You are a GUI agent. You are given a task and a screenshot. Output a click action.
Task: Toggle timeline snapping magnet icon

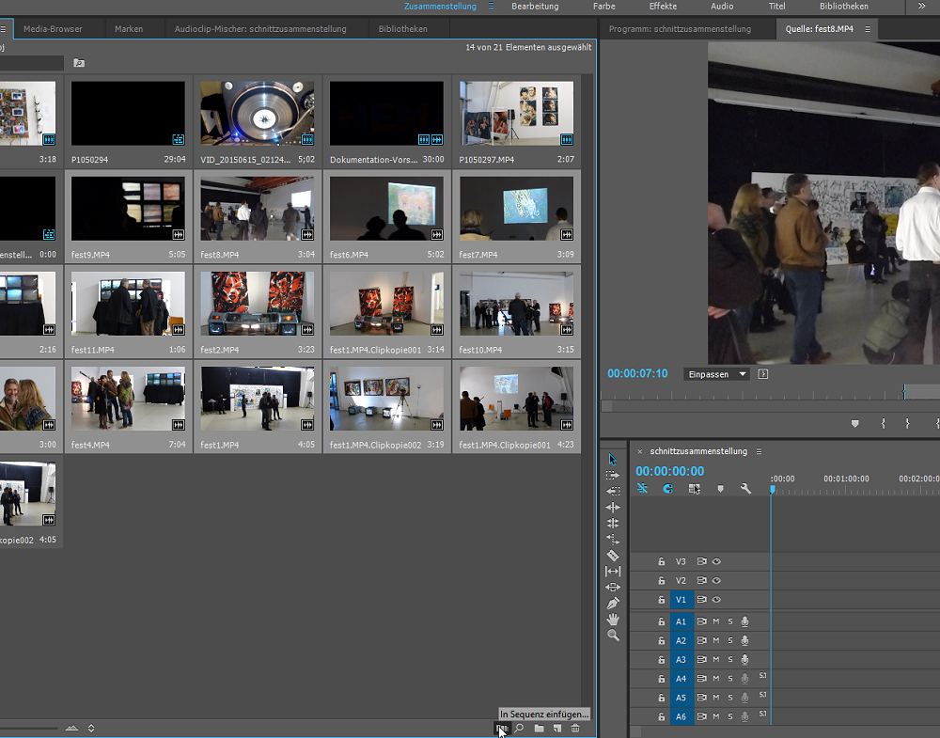click(667, 489)
